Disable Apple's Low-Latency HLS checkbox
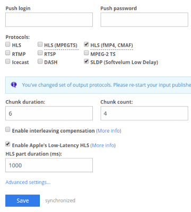Screen dimensions: 191x212 pos(8,144)
